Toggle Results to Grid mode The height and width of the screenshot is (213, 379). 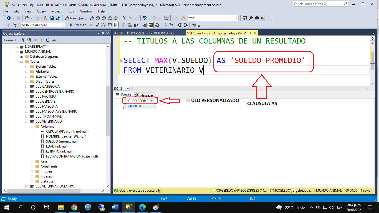[151, 25]
